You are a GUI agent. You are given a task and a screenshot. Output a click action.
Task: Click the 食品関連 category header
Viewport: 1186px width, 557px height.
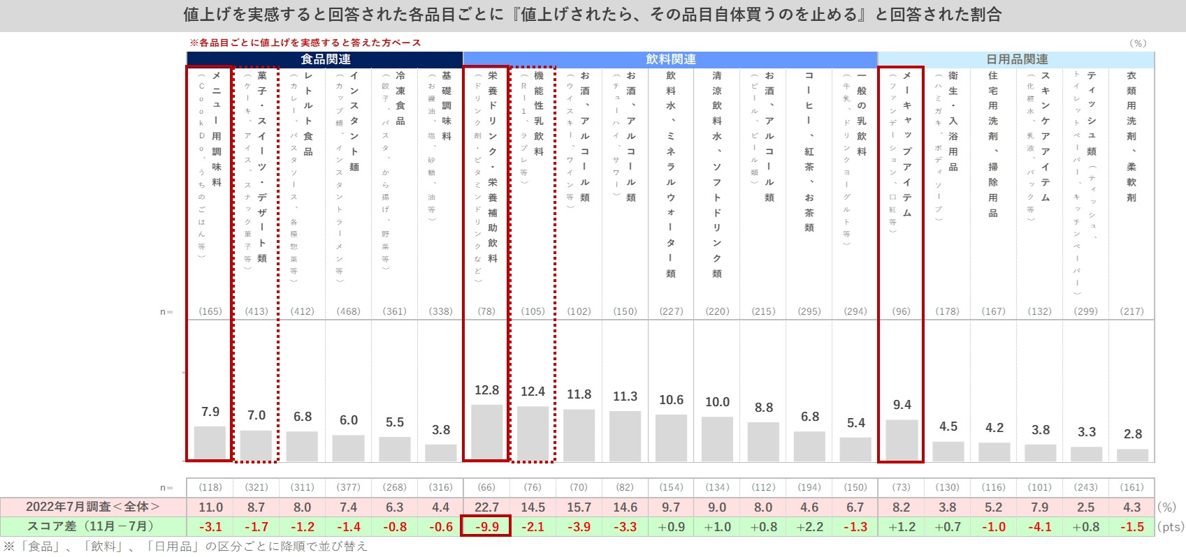tap(325, 59)
